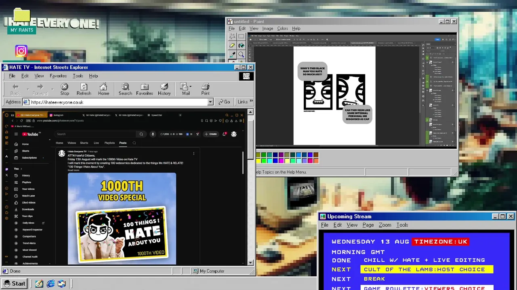Open Your clips in YouTube sidebar
517x290 pixels.
(27, 216)
